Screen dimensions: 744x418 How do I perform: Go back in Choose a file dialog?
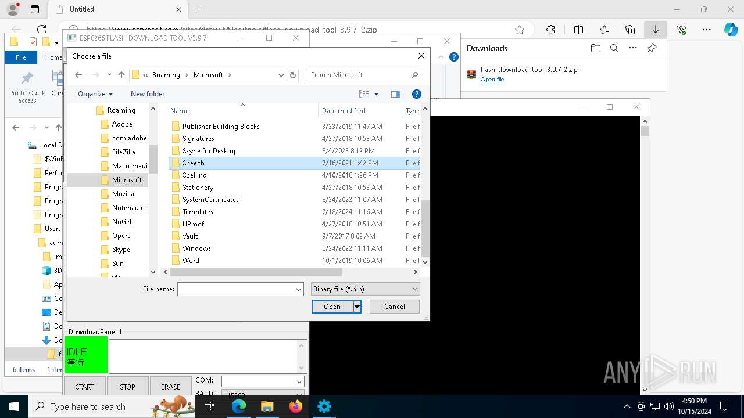click(x=79, y=75)
